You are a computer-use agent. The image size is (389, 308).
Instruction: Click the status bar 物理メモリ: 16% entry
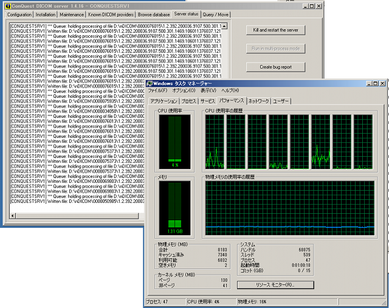[x=287, y=302]
